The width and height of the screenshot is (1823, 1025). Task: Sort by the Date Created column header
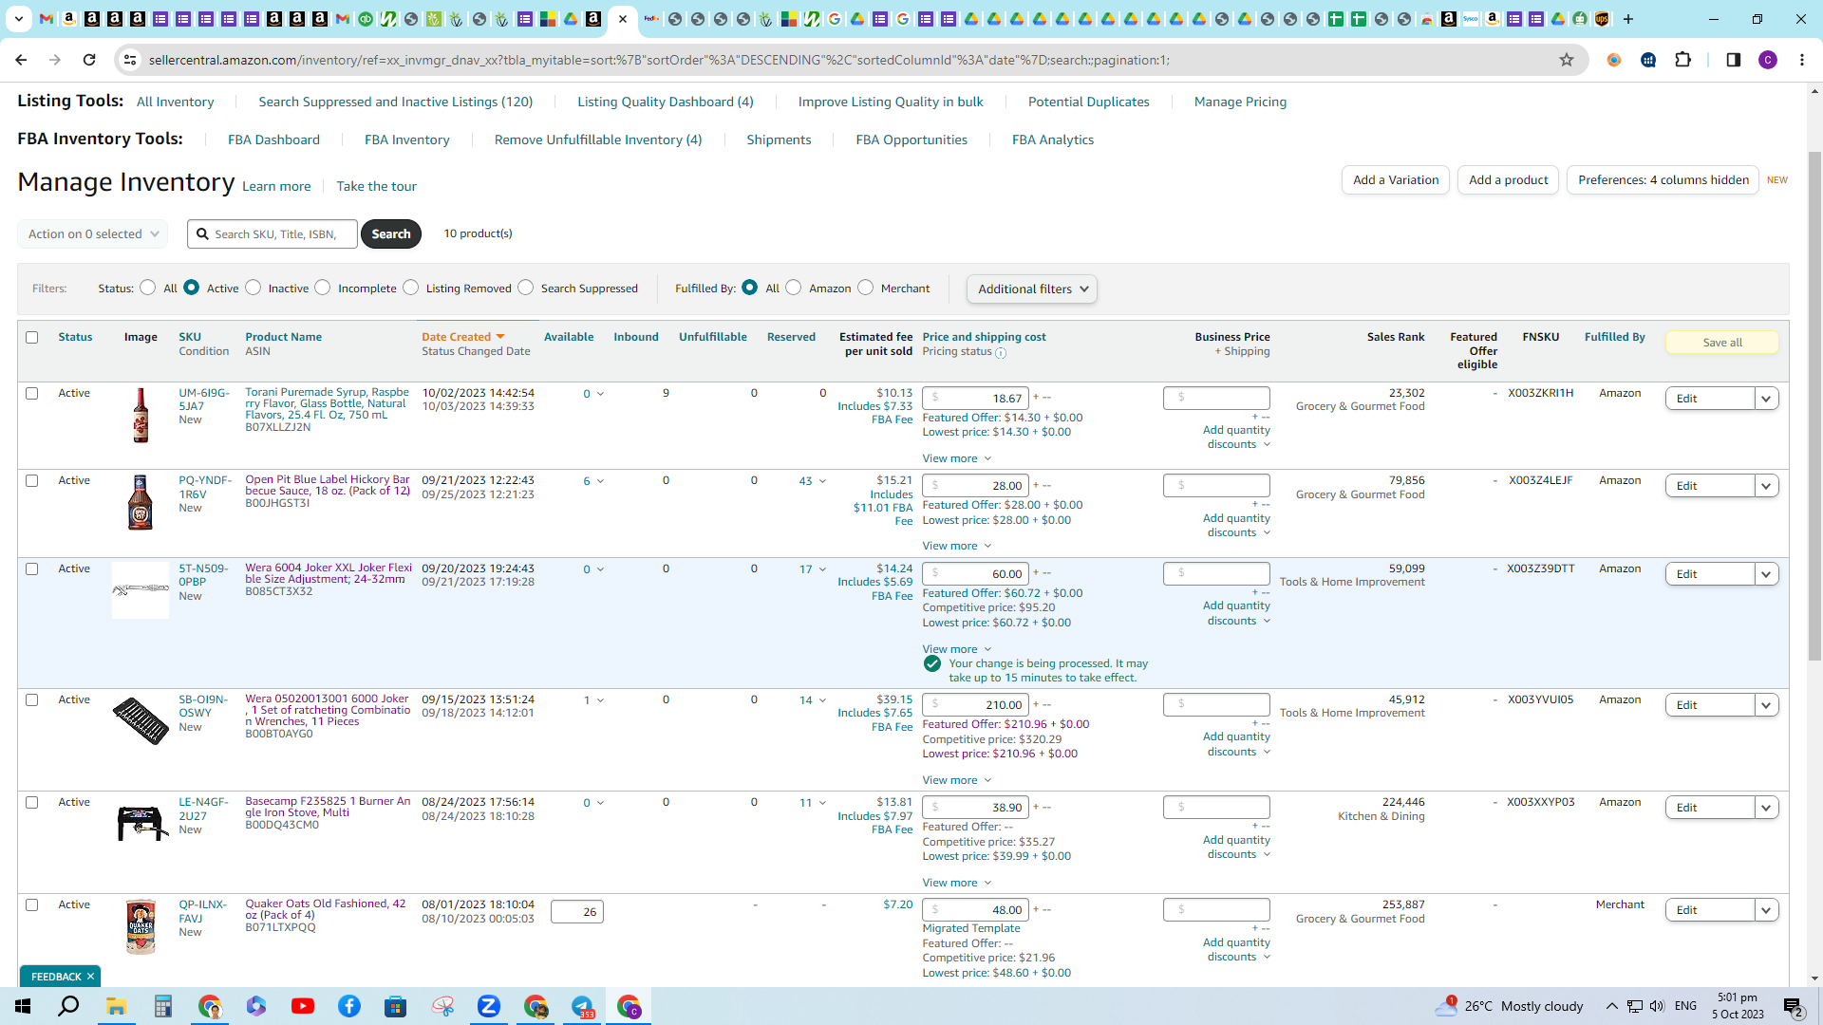pos(462,337)
